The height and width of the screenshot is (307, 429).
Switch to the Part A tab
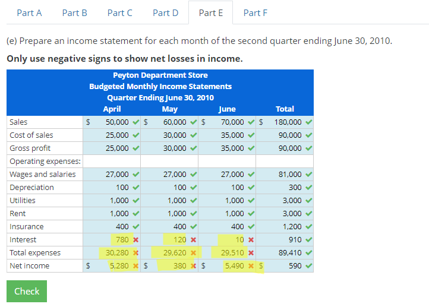29,13
